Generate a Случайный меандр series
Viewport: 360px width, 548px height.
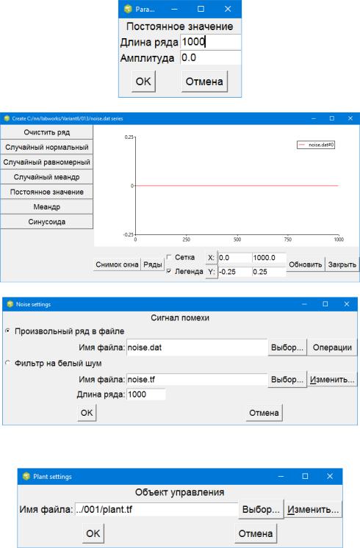coord(46,177)
